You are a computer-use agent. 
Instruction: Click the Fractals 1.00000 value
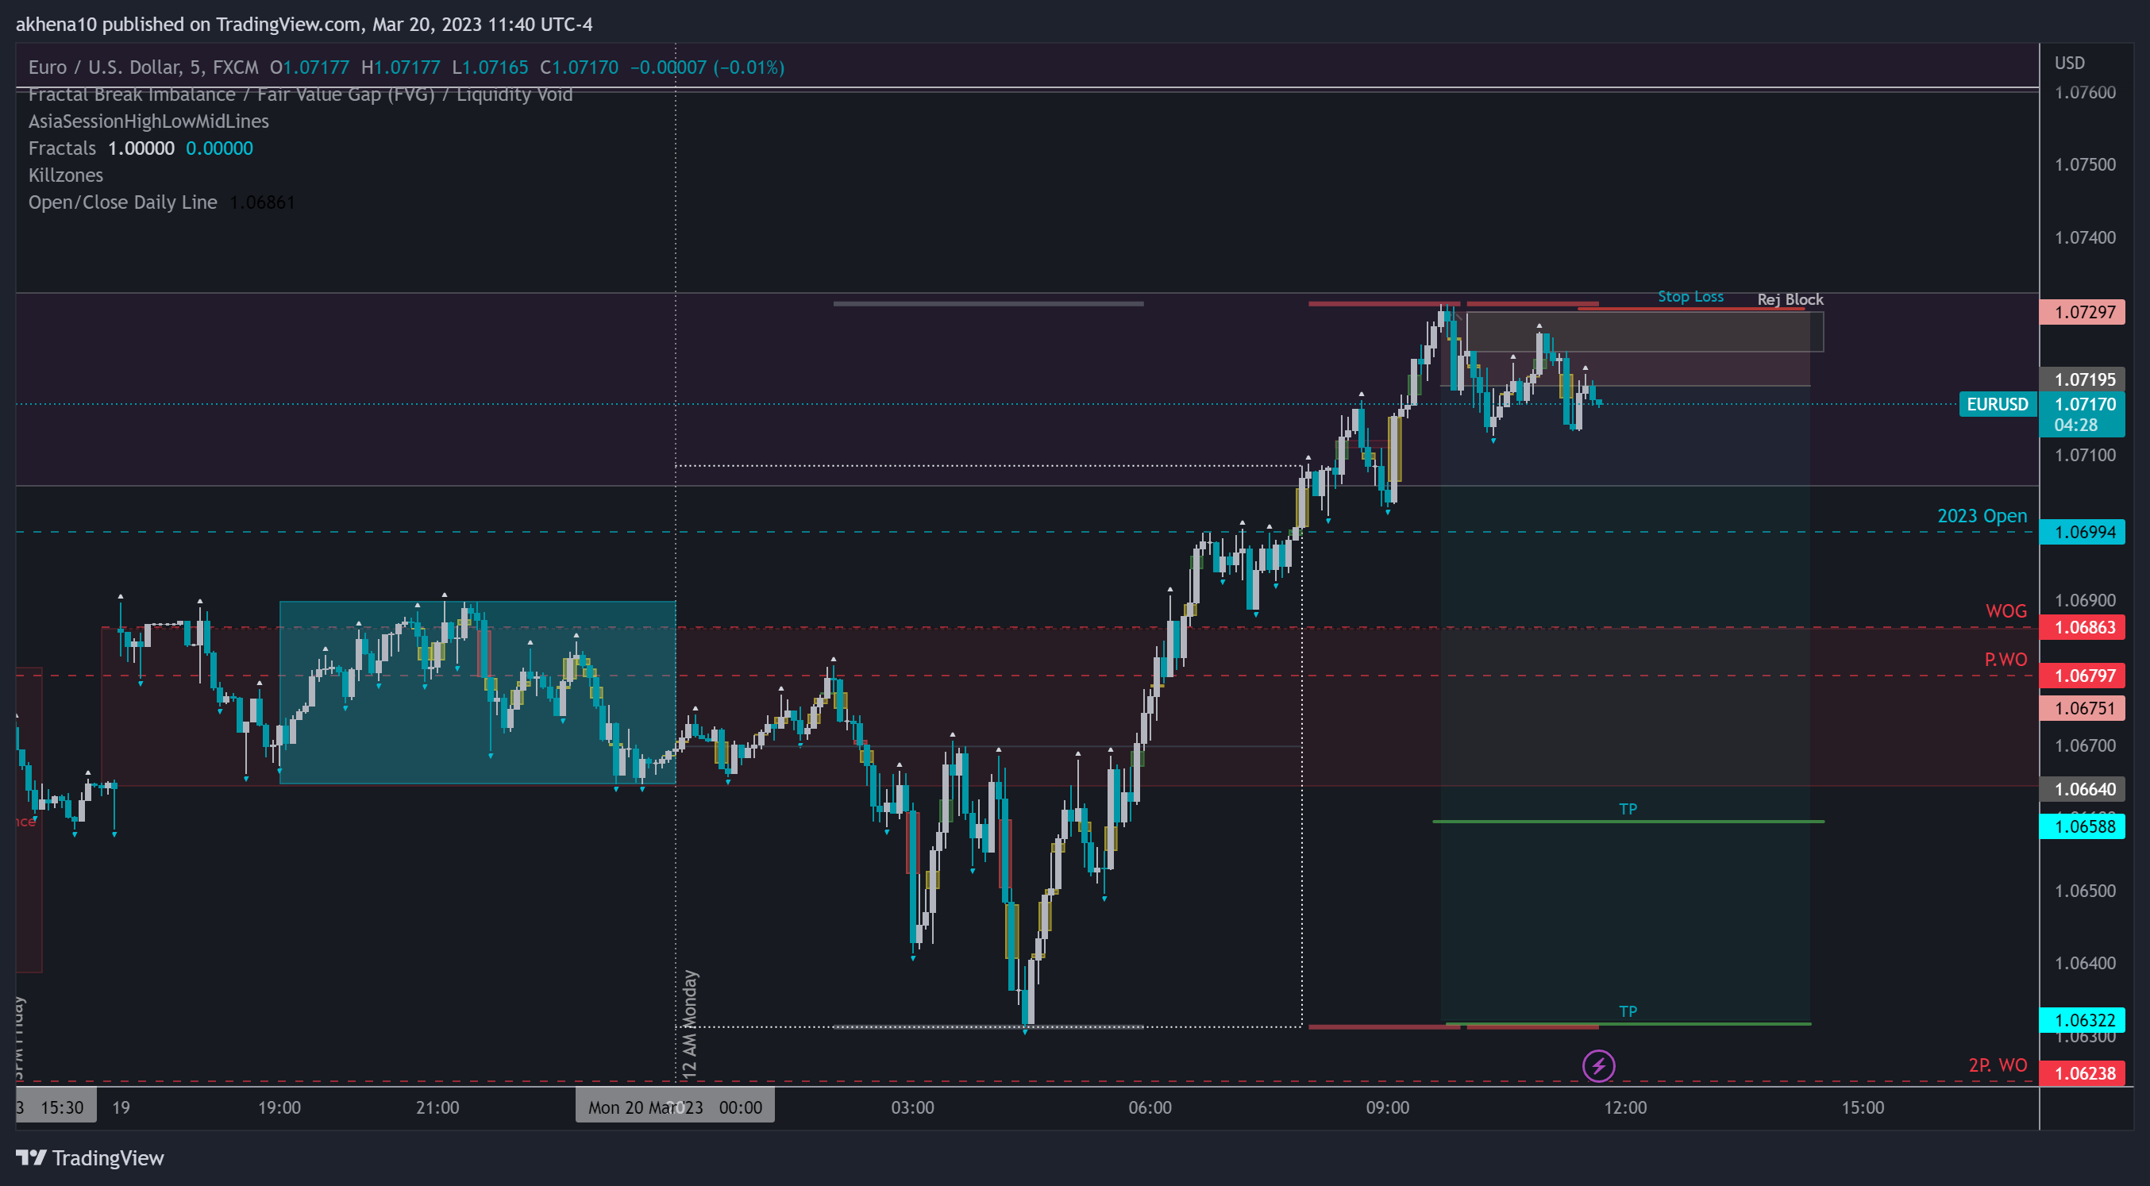pos(141,148)
